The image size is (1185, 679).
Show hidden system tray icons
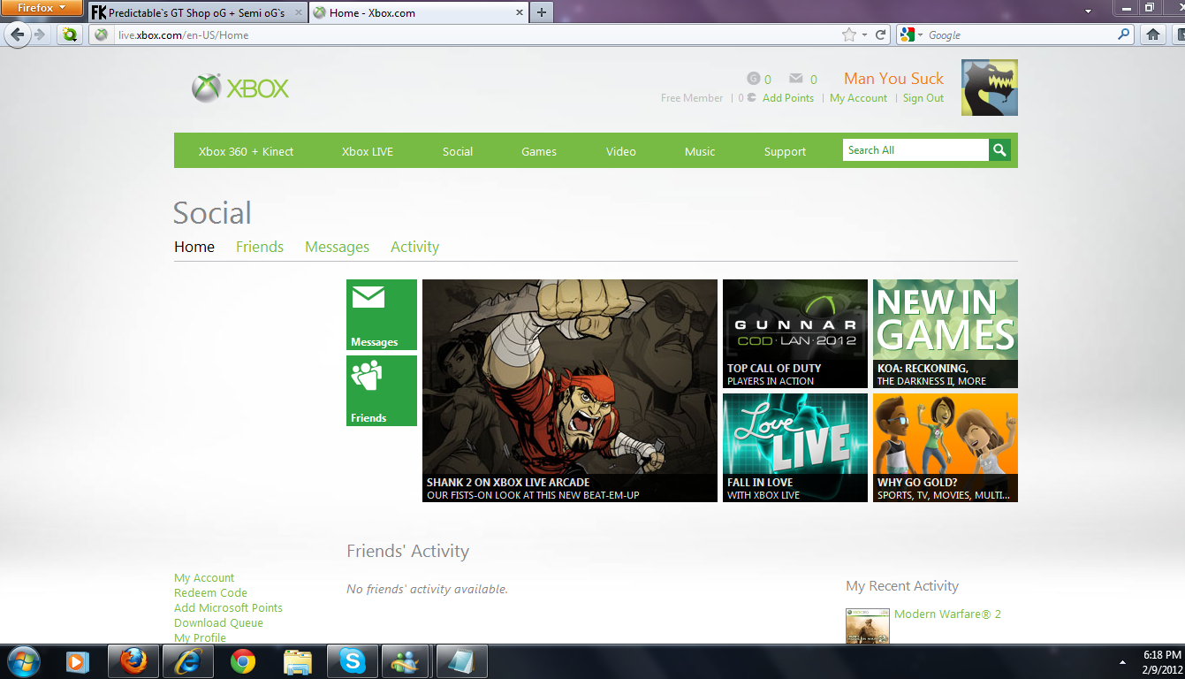(x=1122, y=661)
